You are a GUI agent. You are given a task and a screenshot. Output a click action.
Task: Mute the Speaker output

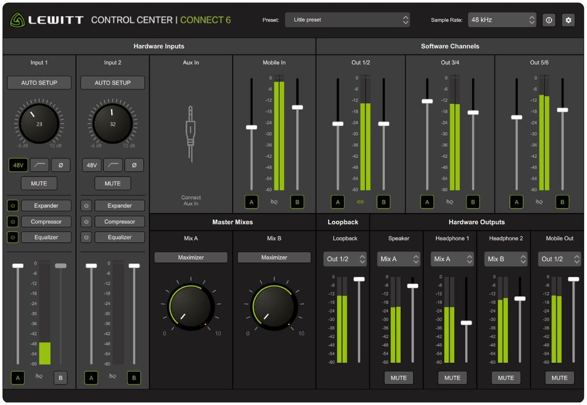tap(399, 378)
